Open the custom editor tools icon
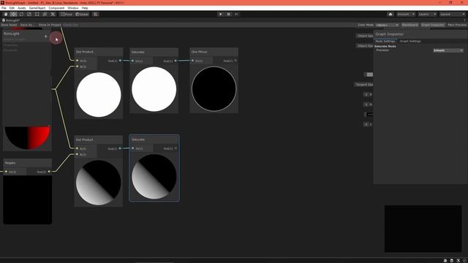 pos(53,15)
